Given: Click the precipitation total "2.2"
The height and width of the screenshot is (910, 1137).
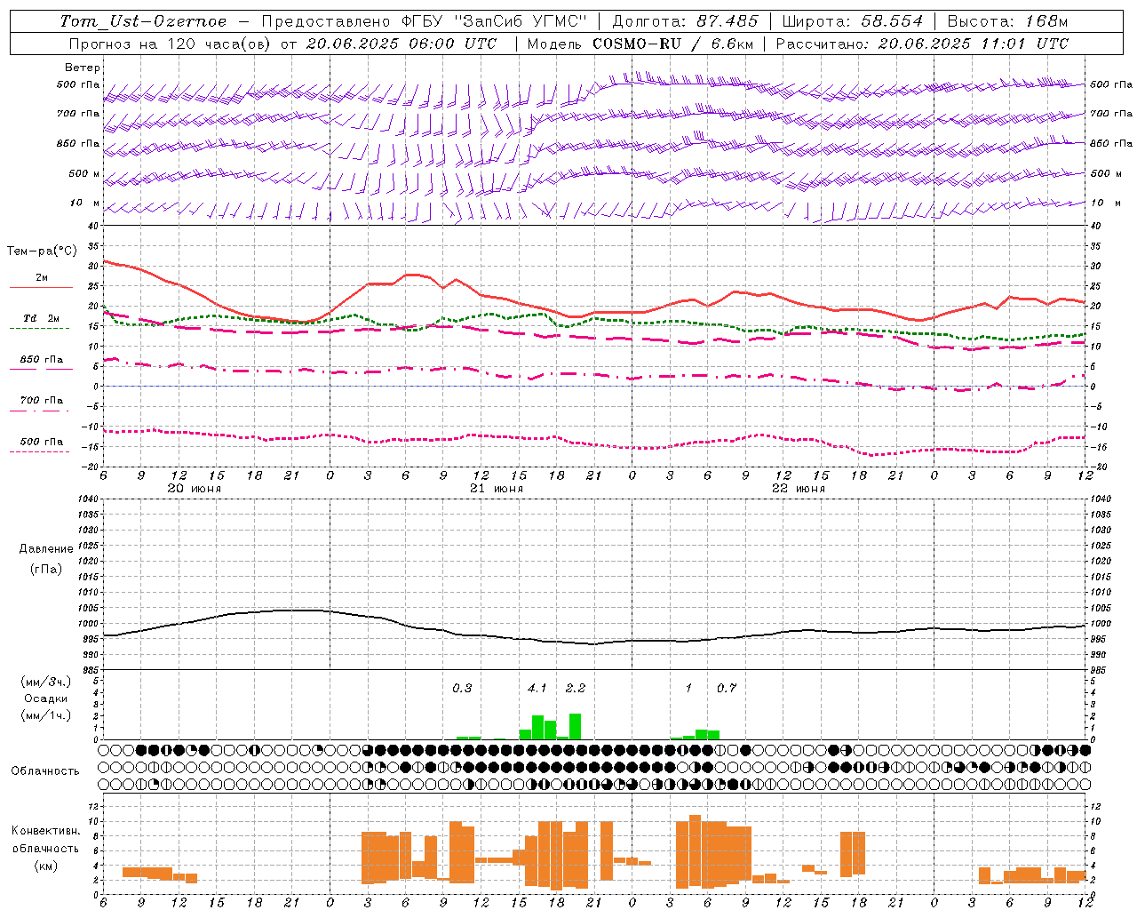Looking at the screenshot, I should [576, 689].
